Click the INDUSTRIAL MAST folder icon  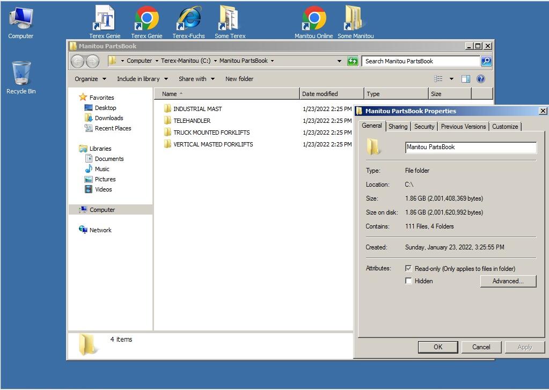tap(168, 108)
